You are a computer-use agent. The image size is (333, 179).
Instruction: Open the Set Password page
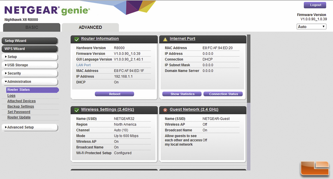[x=19, y=112]
